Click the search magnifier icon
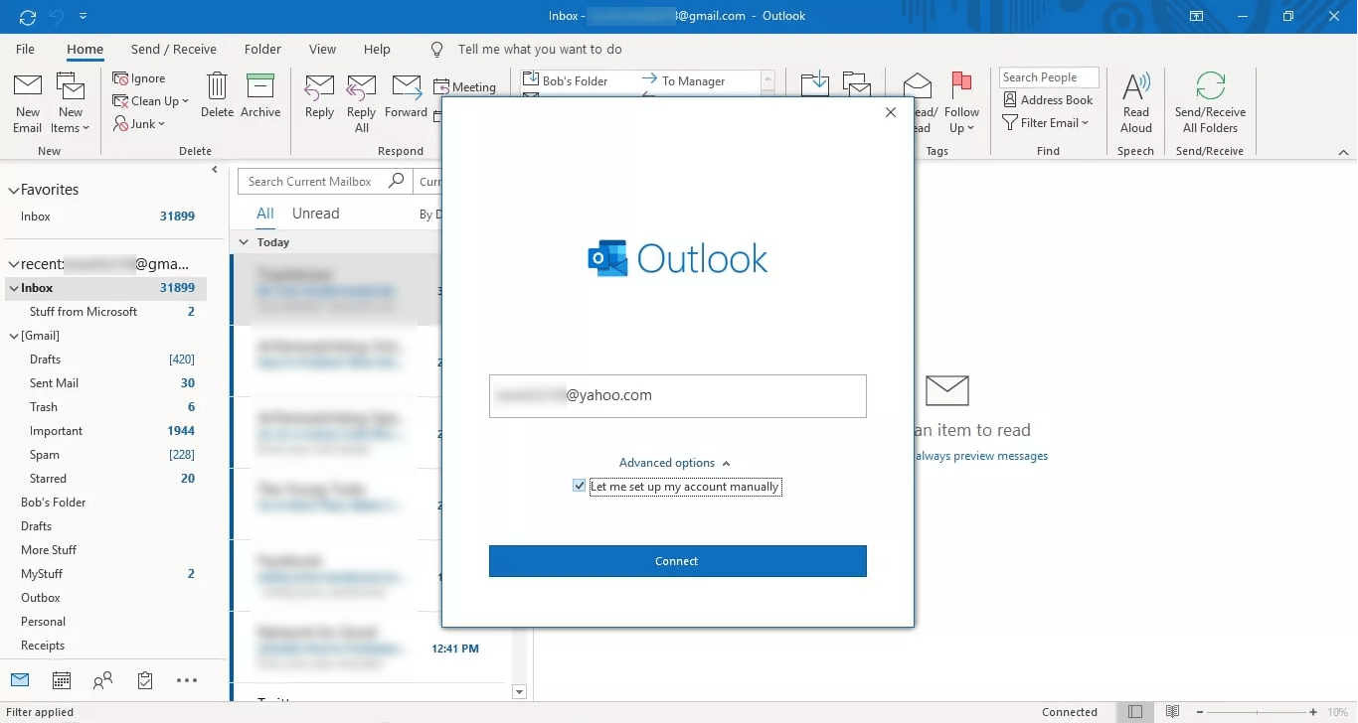 click(397, 181)
